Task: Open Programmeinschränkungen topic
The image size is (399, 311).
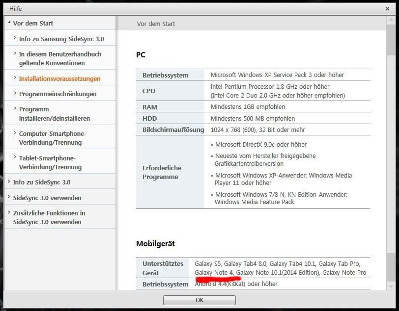Action: 58,94
